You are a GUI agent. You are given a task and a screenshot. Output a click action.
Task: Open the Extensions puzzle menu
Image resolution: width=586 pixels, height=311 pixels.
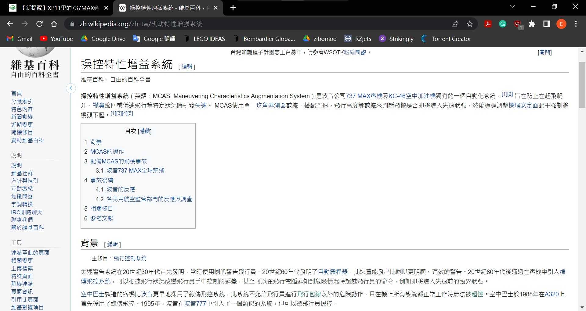(532, 24)
